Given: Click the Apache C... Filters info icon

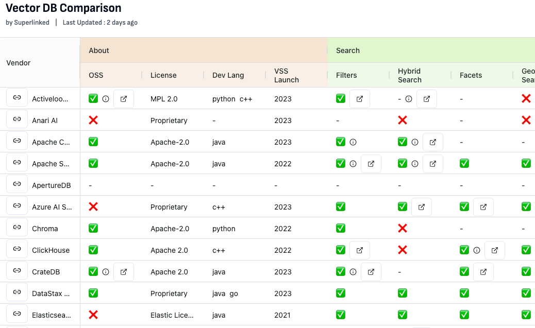Looking at the screenshot, I should [353, 142].
